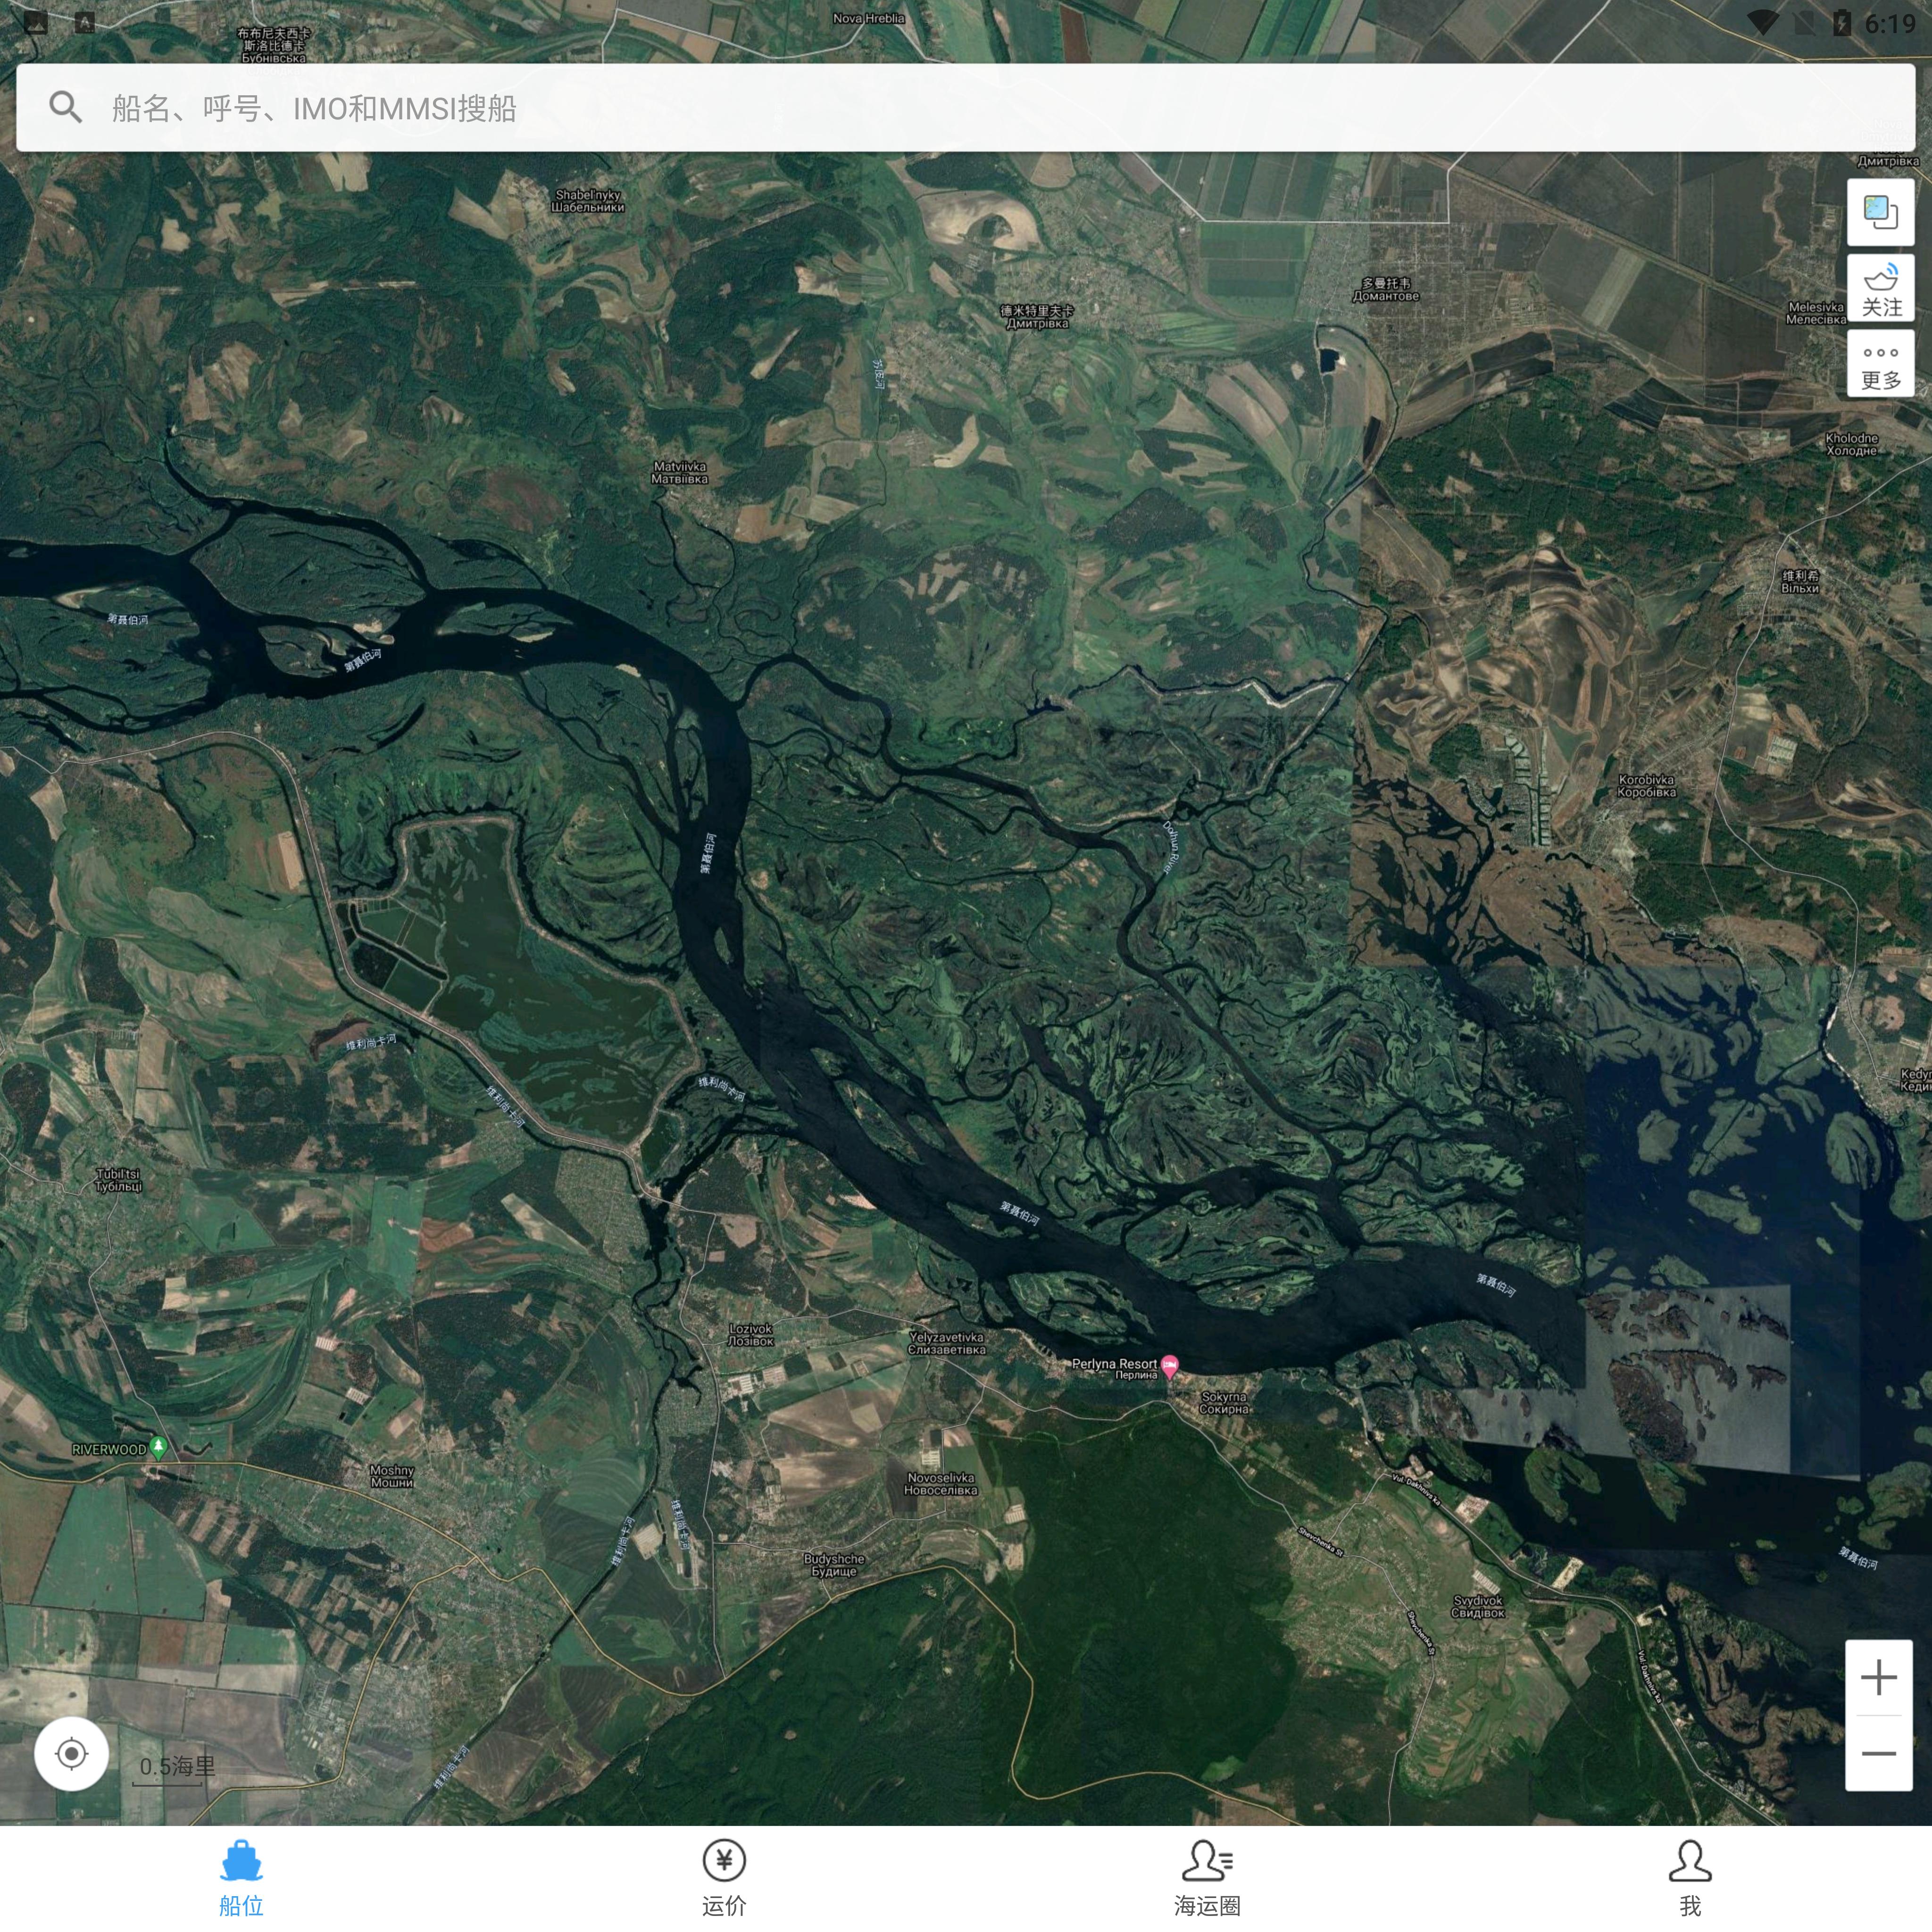Tap the Wi-Fi status bar icon
The image size is (1932, 1932).
pos(1762,23)
